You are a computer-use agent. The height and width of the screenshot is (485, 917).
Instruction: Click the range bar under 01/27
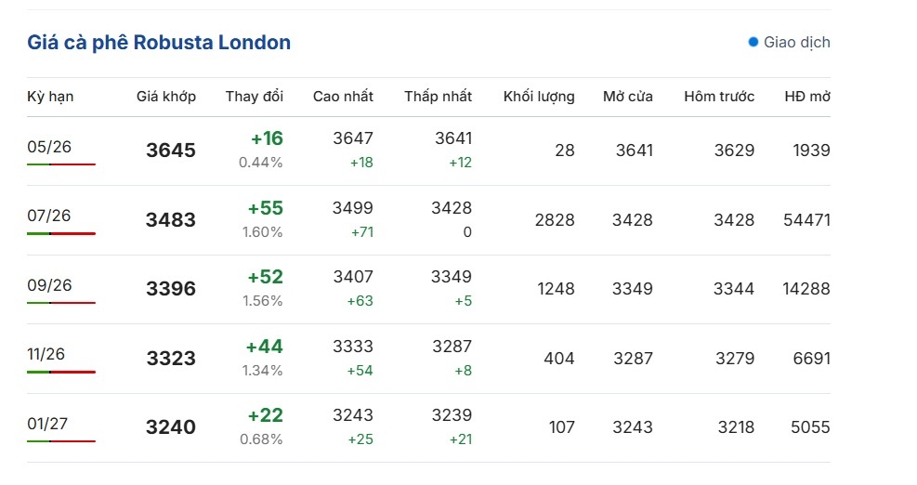point(61,441)
